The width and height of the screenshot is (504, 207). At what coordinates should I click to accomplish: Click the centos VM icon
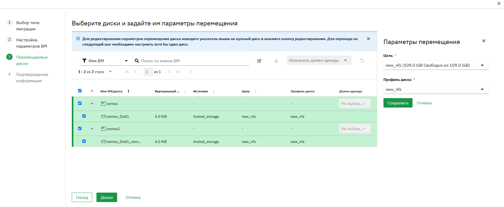coord(104,104)
